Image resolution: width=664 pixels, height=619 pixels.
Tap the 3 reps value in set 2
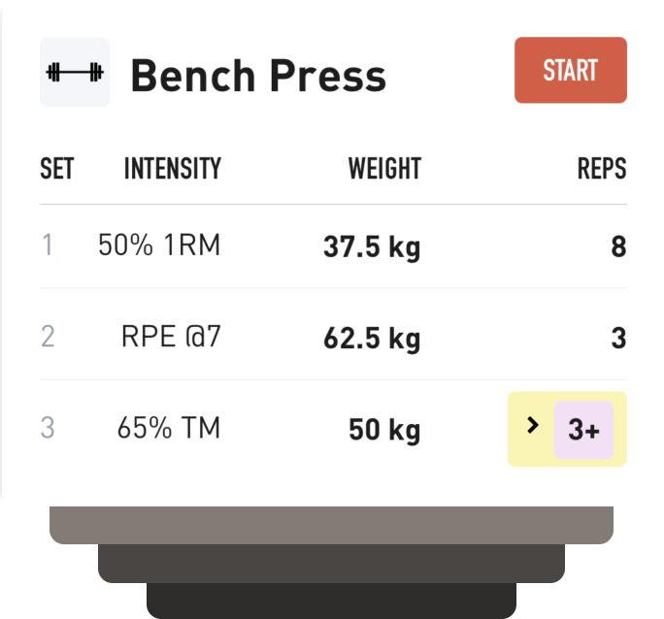618,339
